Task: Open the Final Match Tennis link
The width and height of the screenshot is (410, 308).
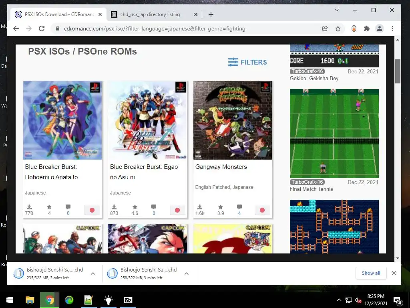Action: coord(312,189)
